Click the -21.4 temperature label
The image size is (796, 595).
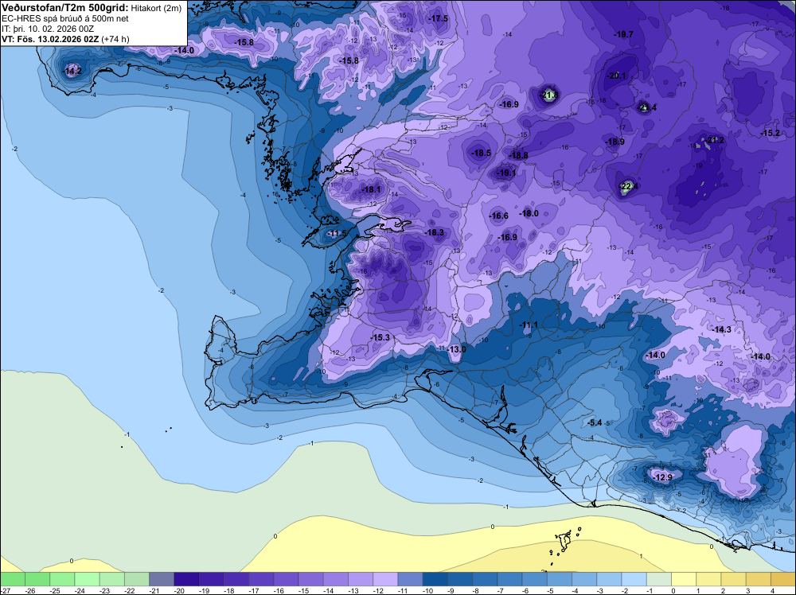click(x=647, y=107)
